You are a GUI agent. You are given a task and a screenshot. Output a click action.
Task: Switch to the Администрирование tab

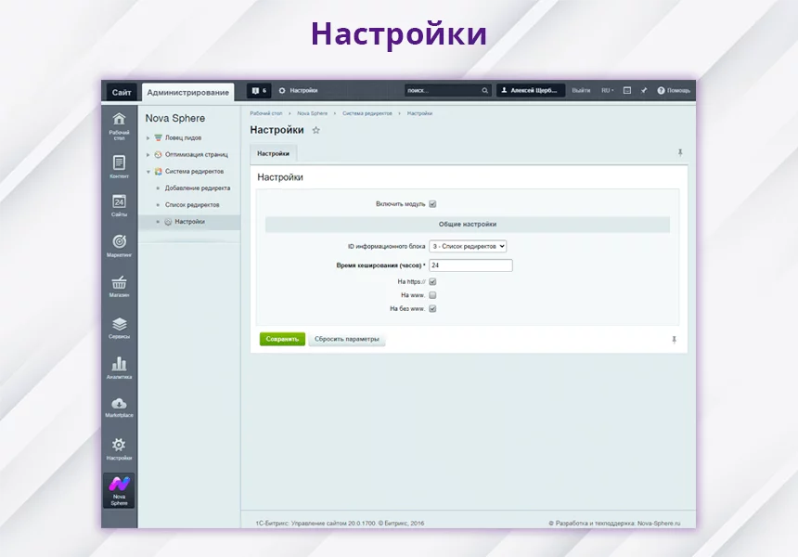188,92
